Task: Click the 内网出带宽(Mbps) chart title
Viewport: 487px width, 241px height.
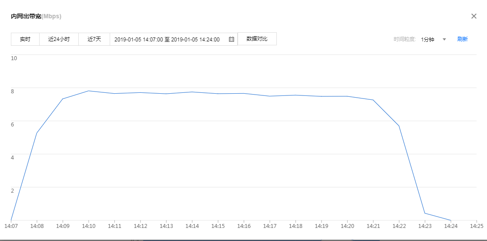Action: point(36,17)
